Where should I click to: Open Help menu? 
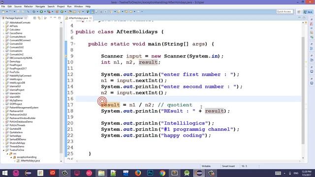[x=88, y=6]
